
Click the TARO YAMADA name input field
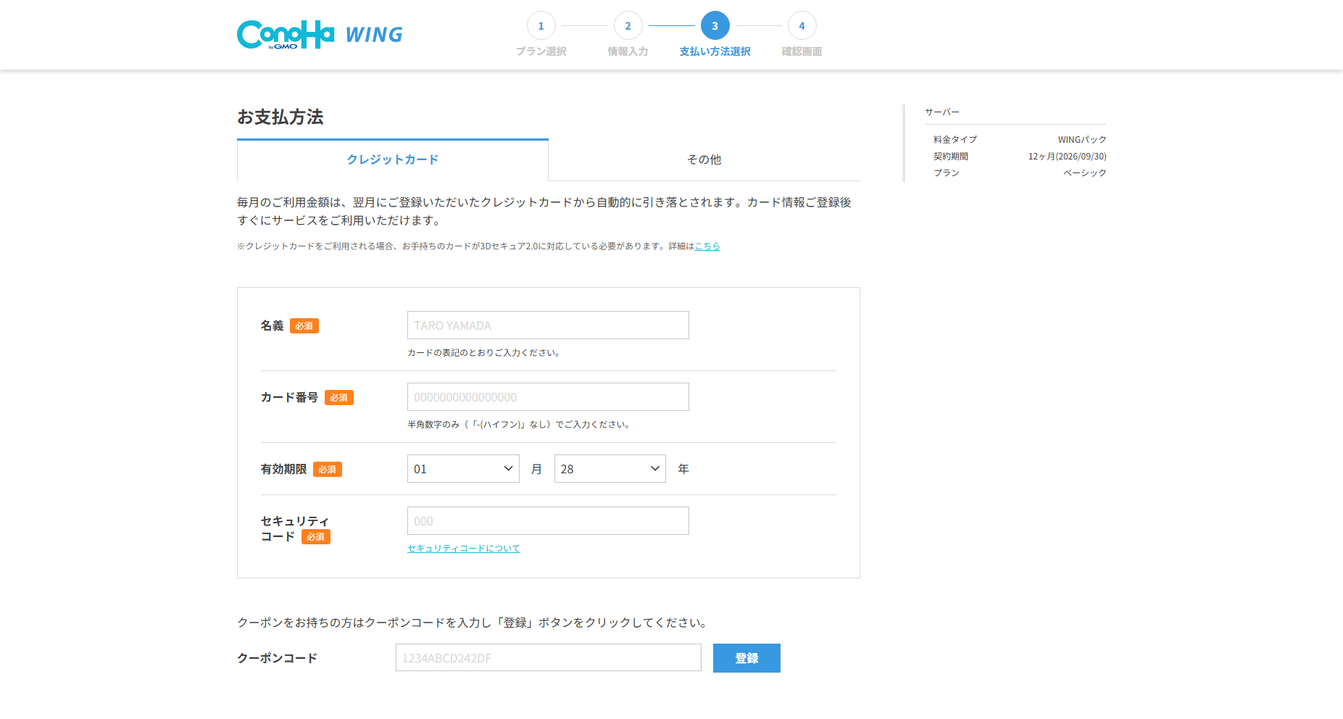(x=547, y=325)
